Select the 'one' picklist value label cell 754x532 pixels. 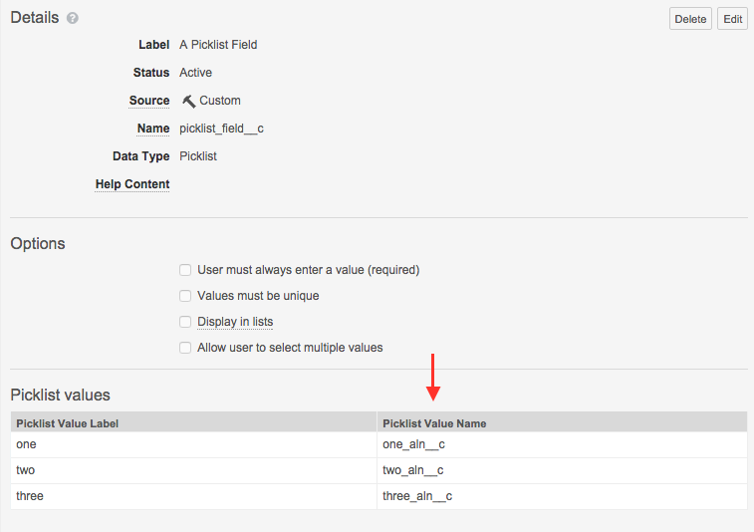tap(27, 444)
